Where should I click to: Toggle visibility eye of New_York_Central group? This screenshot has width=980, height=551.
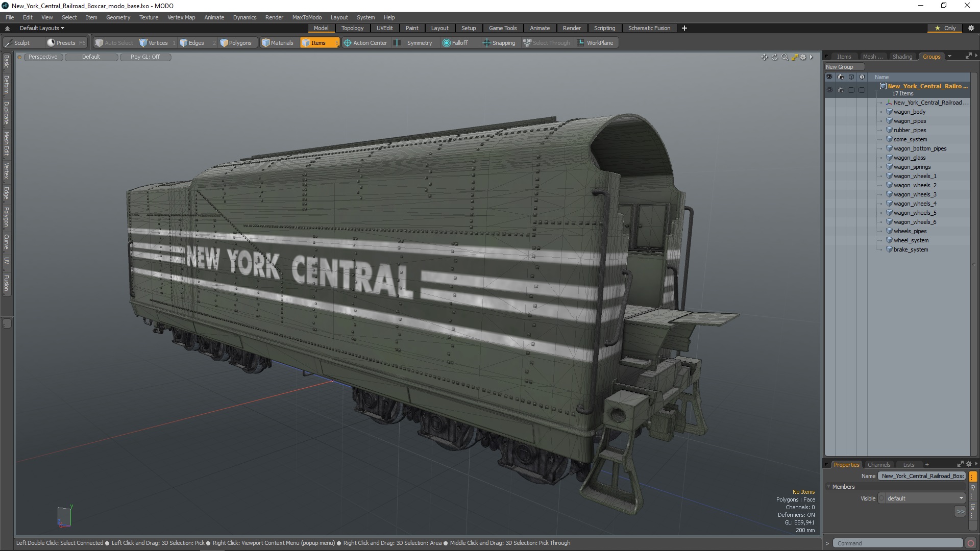coord(829,90)
